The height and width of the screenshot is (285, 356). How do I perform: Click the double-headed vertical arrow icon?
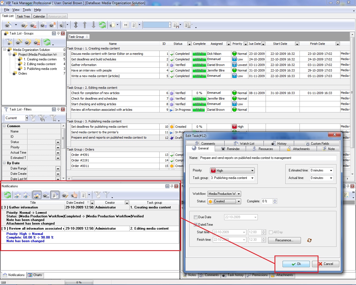tap(76, 25)
